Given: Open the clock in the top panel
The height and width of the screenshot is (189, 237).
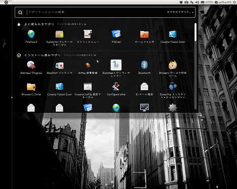Looking at the screenshot, I should coord(209,2).
